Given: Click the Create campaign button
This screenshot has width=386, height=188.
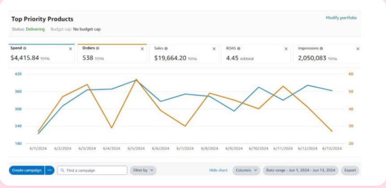Looking at the screenshot, I should point(27,170).
